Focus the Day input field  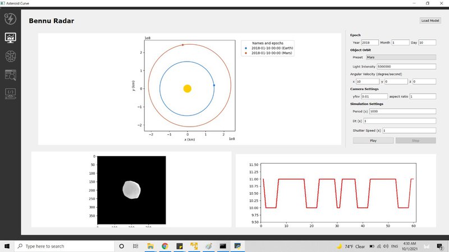click(427, 43)
